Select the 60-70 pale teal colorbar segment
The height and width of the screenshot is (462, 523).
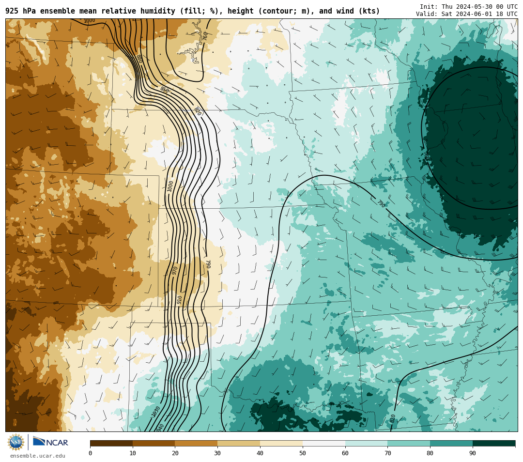pyautogui.click(x=367, y=443)
